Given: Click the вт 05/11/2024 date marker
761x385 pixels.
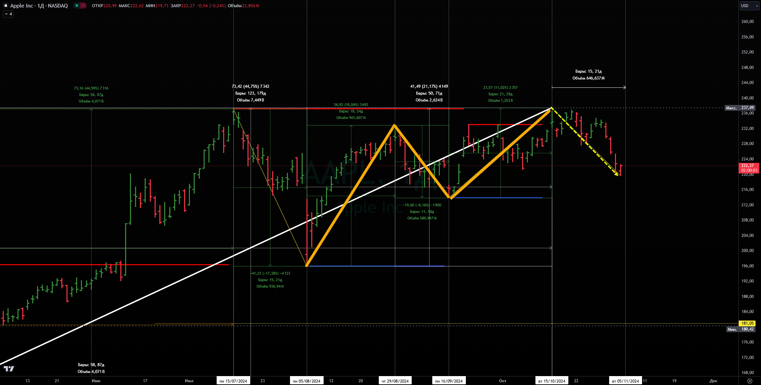Looking at the screenshot, I should (x=625, y=381).
